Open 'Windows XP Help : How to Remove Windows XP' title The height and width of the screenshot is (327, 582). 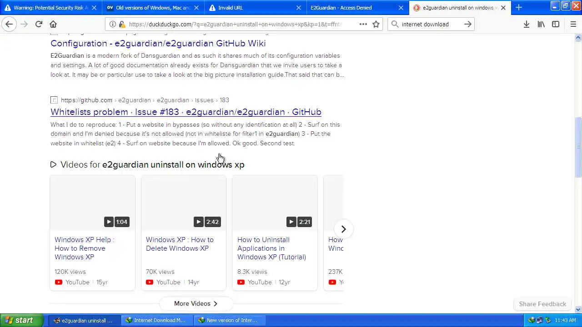point(85,248)
